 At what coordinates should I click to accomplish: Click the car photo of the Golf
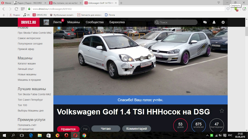tap(141, 61)
